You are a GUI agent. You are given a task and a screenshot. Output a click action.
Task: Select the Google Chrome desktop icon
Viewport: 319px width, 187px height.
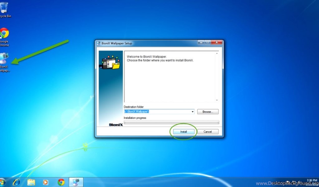4,37
